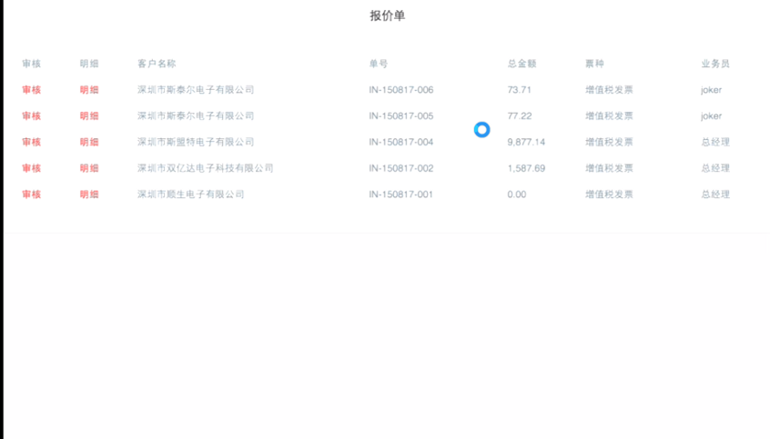The width and height of the screenshot is (770, 439).
Task: Click total amount 77.22
Action: click(x=520, y=115)
